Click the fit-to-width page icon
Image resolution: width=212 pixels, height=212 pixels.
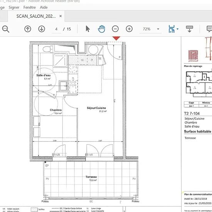[172, 29]
